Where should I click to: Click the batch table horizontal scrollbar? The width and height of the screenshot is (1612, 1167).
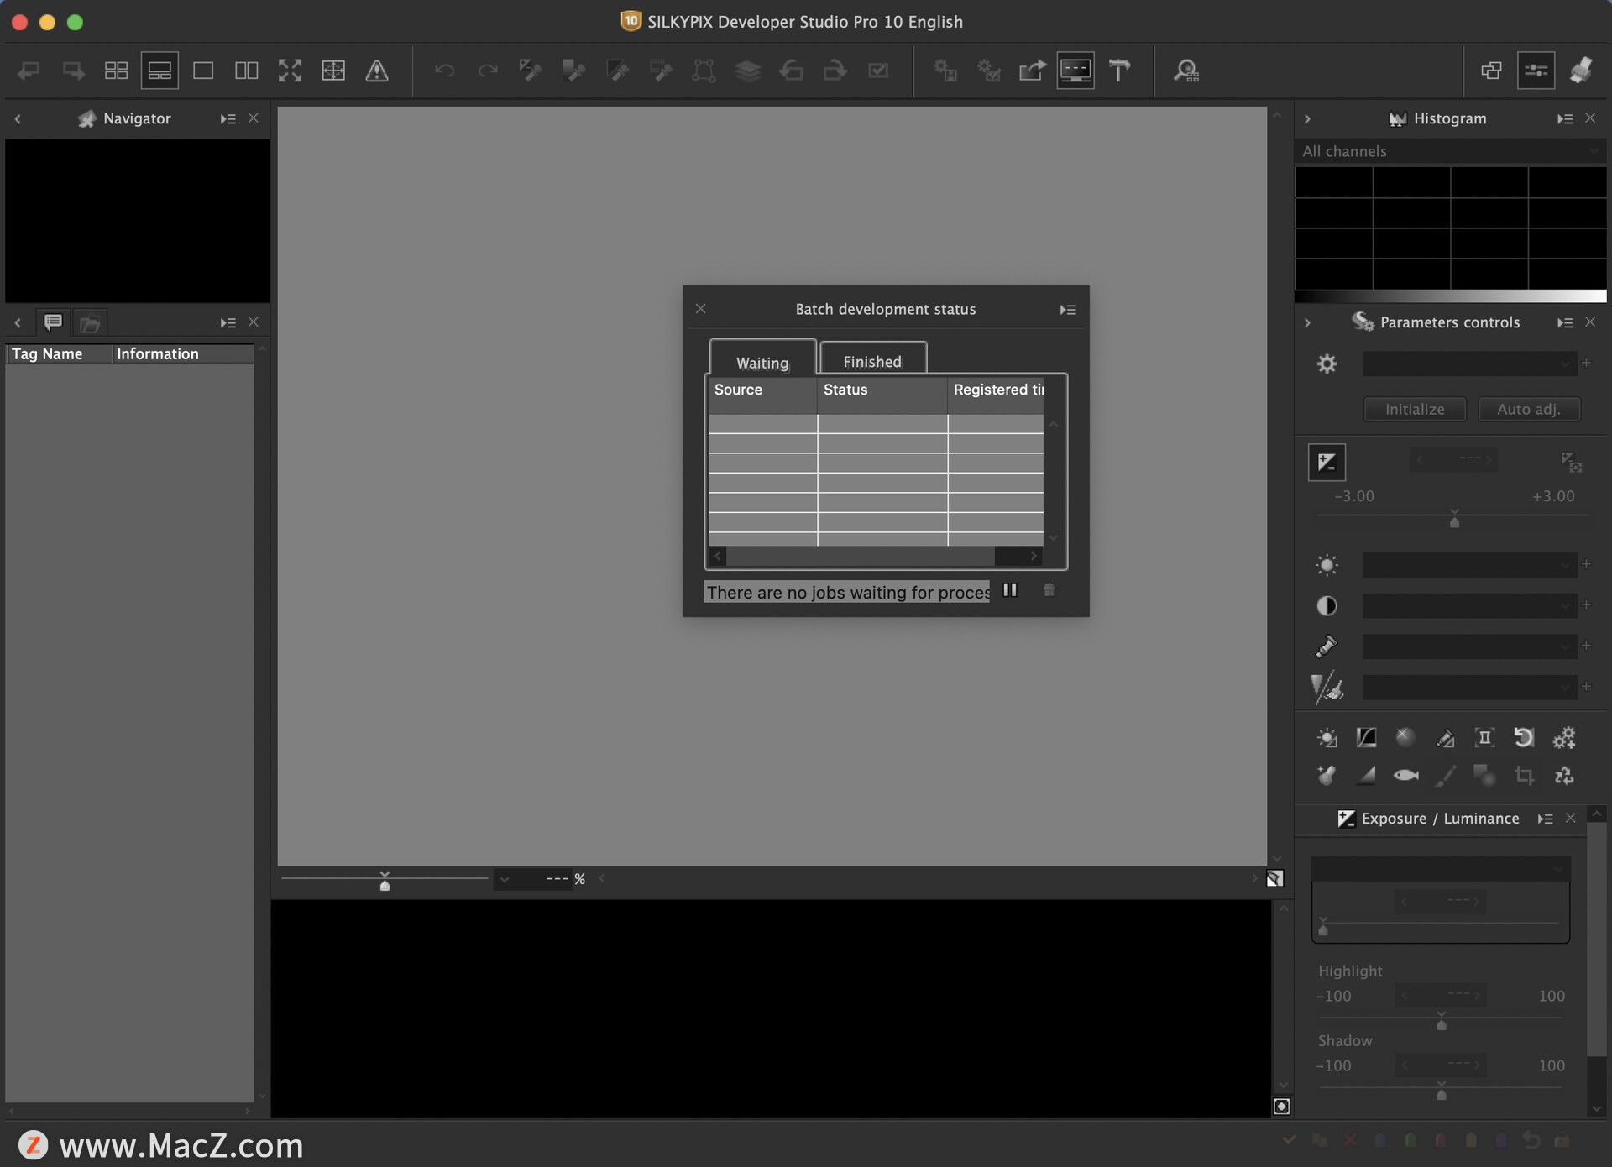(x=876, y=556)
